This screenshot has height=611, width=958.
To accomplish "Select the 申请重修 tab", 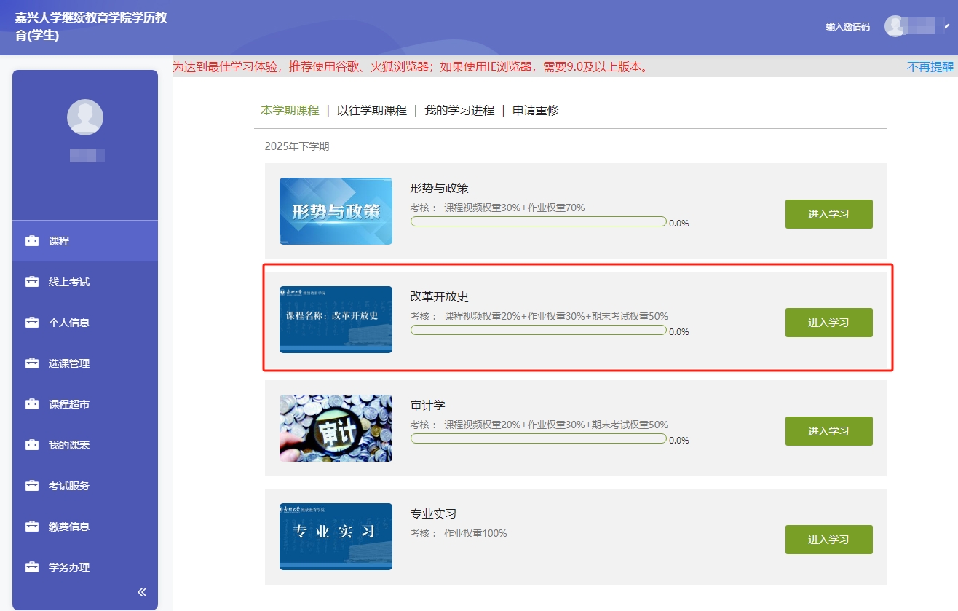I will pyautogui.click(x=535, y=111).
